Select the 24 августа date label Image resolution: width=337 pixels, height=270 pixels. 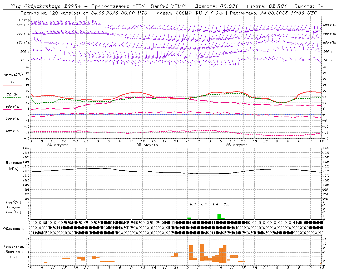(58, 145)
